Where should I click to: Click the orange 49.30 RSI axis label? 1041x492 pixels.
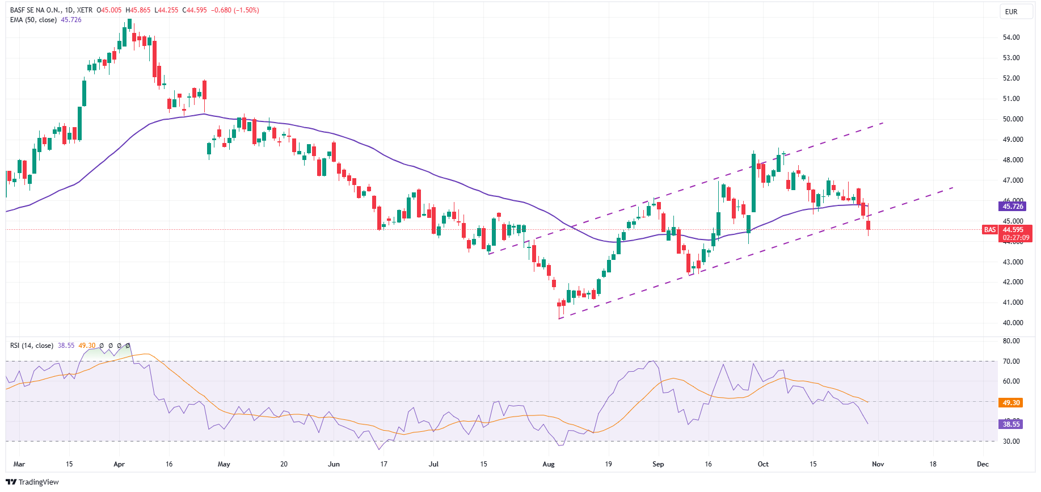point(1011,403)
